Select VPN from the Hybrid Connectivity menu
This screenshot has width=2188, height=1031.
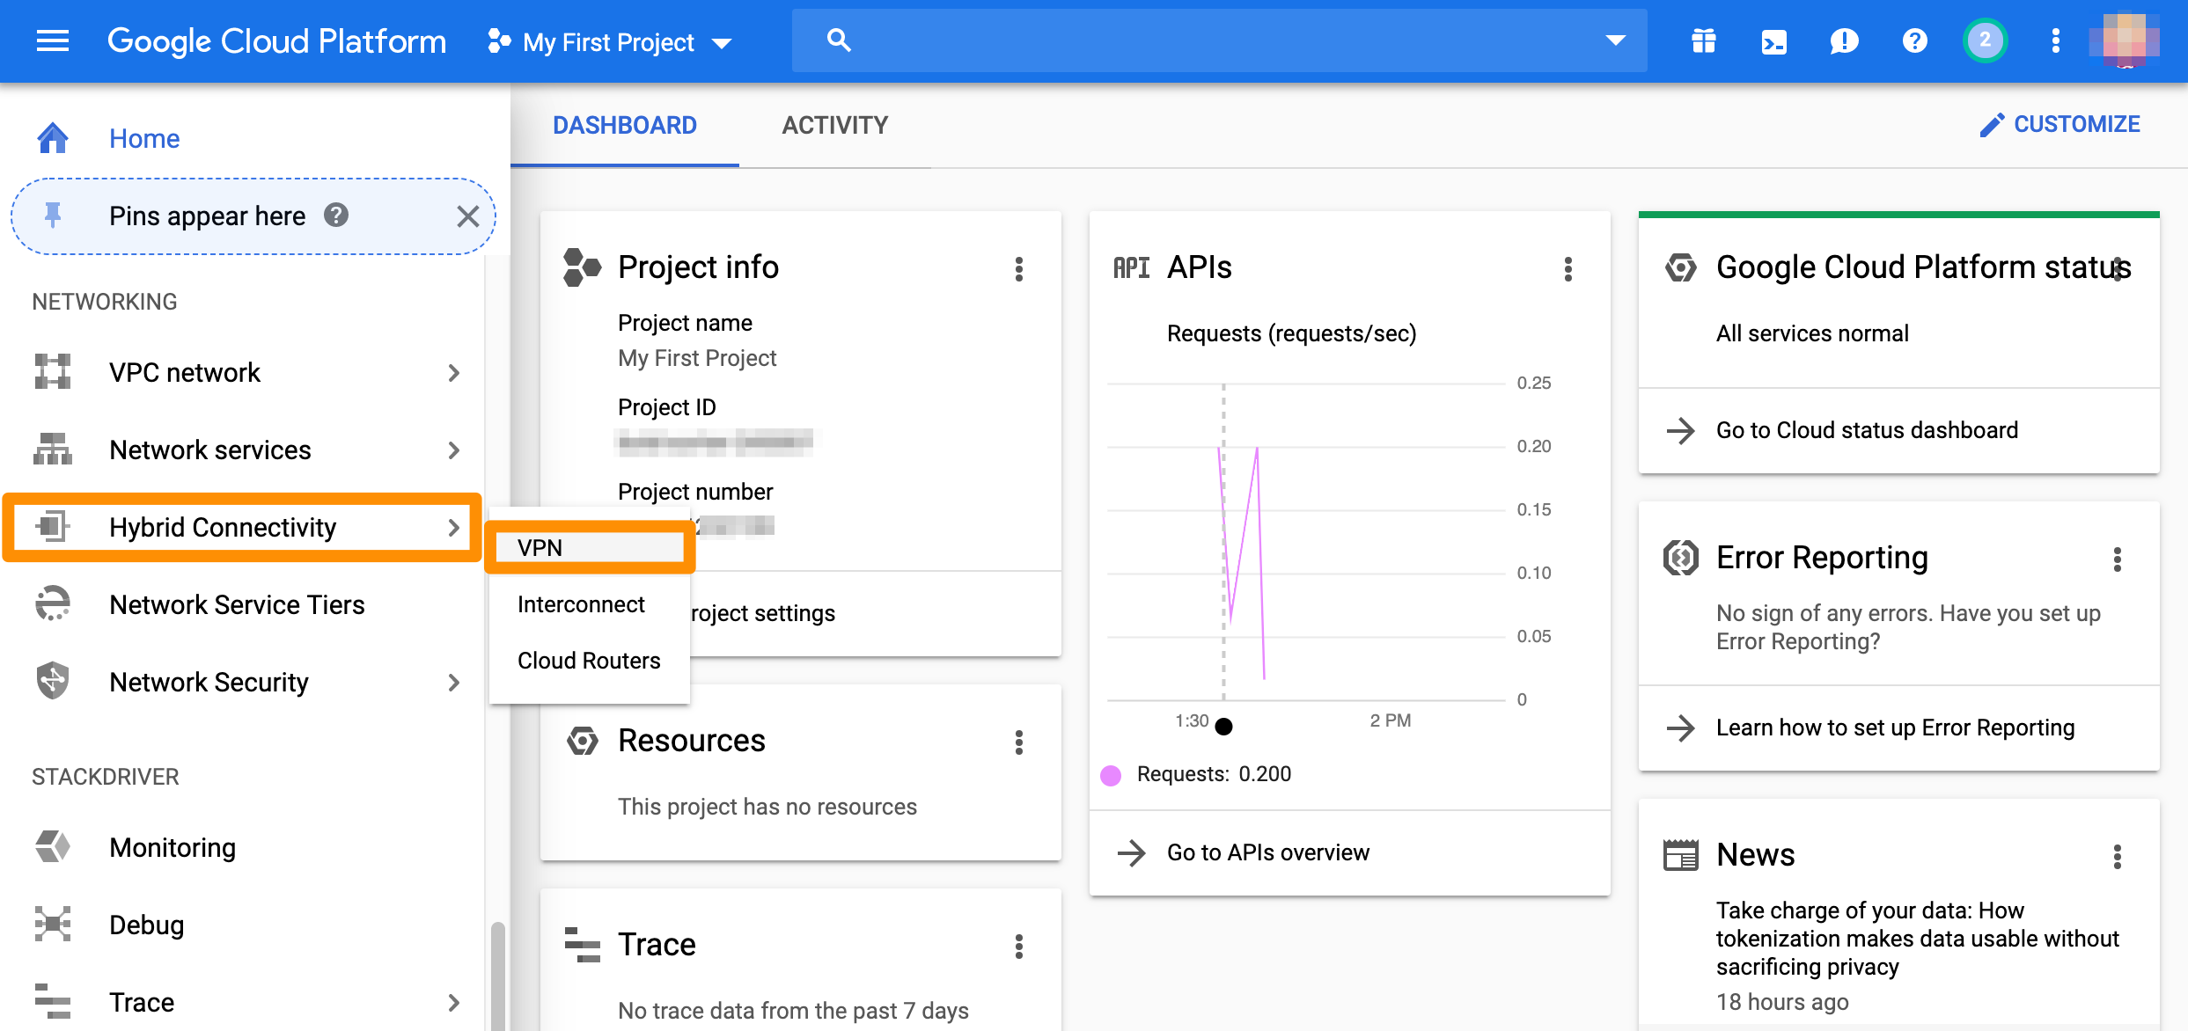[540, 547]
